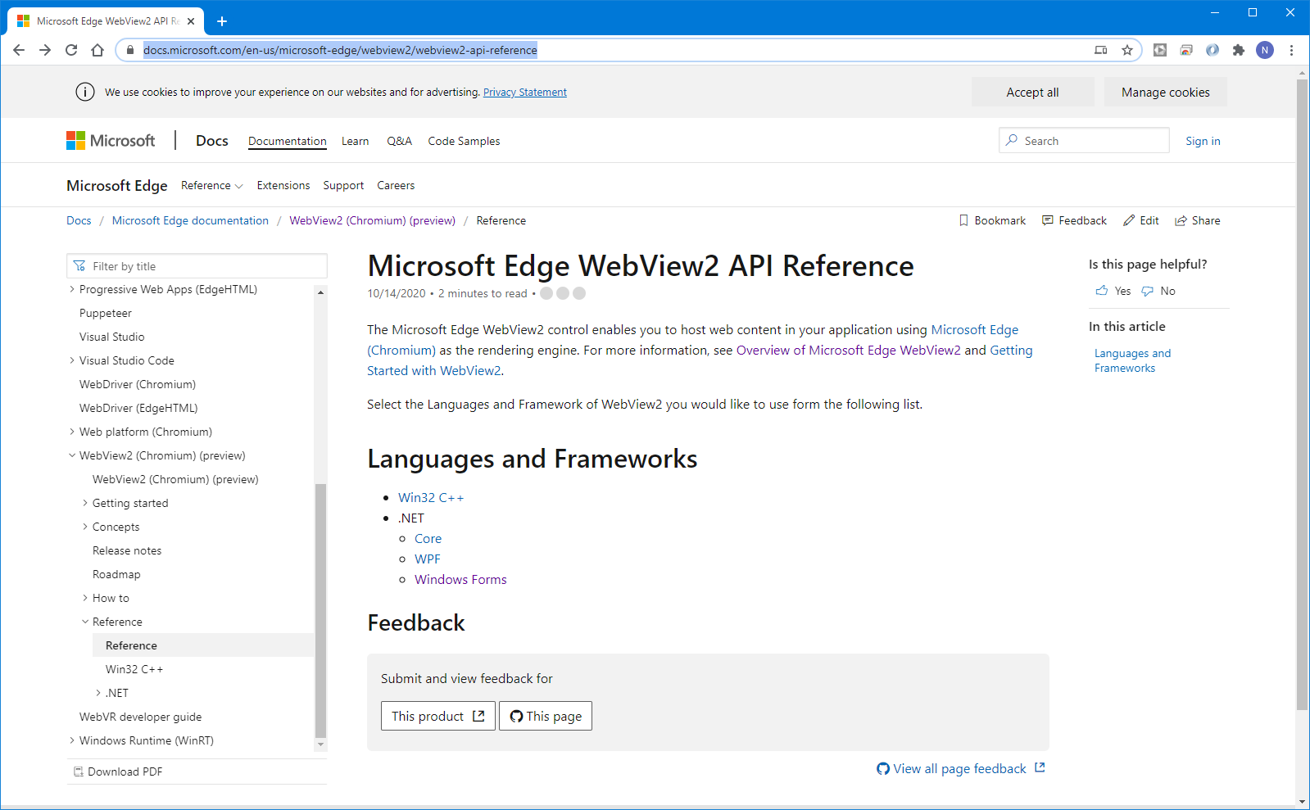
Task: Select Release notes in the sidebar
Action: [x=127, y=550]
